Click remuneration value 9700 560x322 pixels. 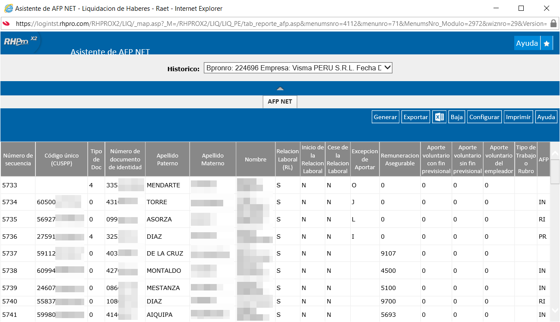click(x=388, y=301)
